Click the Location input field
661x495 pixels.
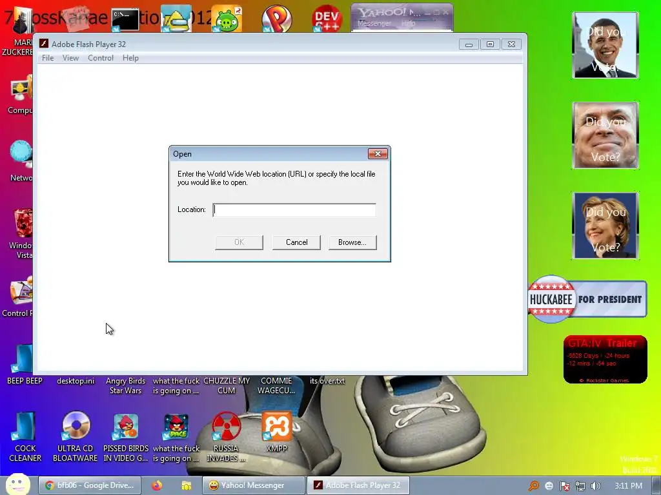(x=294, y=210)
